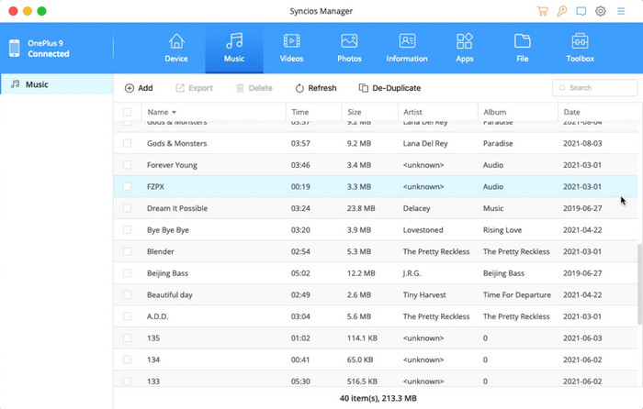
Task: Click the Add button
Action: tap(139, 88)
